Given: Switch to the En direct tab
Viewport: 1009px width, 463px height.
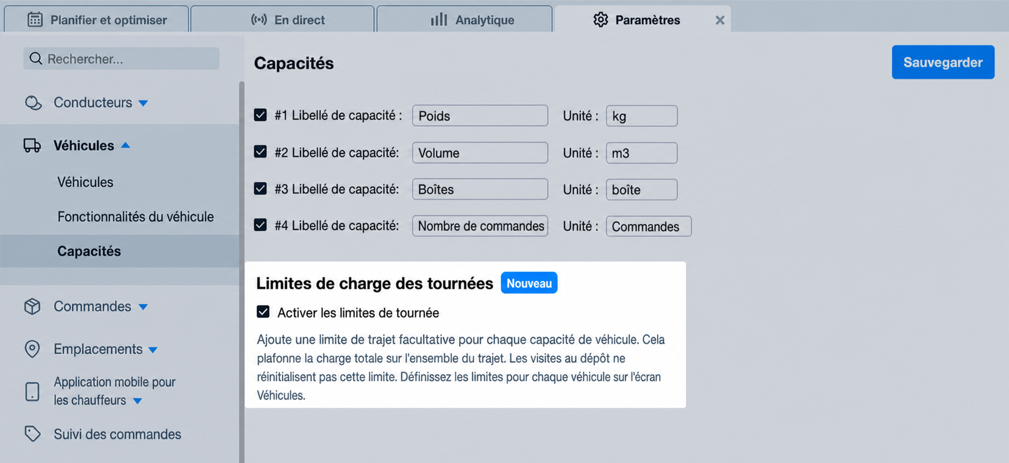Looking at the screenshot, I should [282, 19].
